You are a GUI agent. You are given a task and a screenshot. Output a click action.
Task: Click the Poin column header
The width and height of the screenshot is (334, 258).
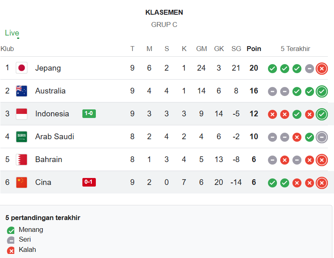(x=254, y=49)
